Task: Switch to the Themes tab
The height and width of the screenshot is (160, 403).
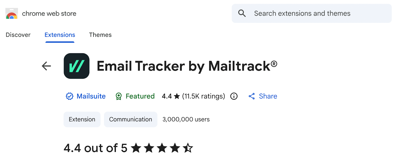Action: [x=100, y=35]
